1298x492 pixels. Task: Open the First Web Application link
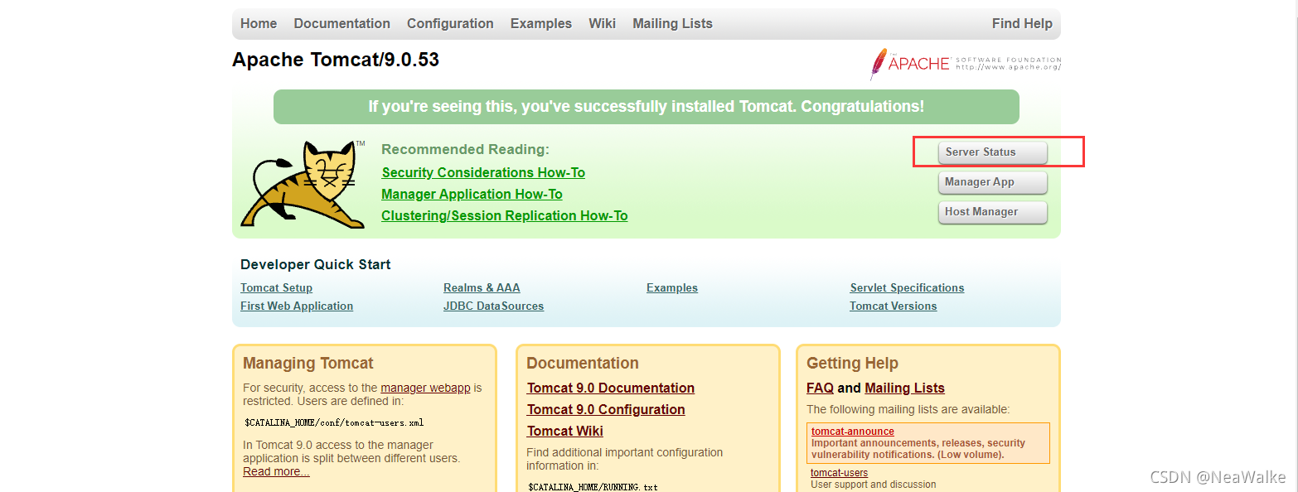point(297,306)
